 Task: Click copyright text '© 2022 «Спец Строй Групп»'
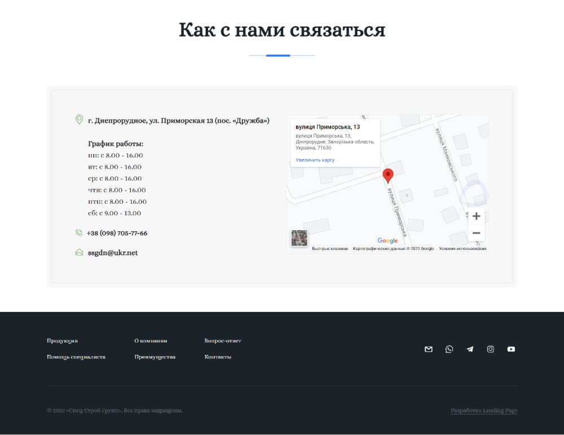click(84, 411)
